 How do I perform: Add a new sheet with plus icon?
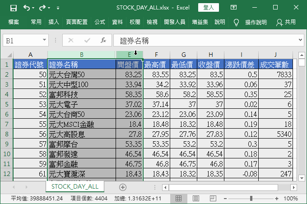[122, 187]
